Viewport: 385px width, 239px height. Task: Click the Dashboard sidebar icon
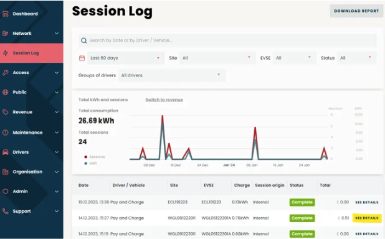[6, 14]
